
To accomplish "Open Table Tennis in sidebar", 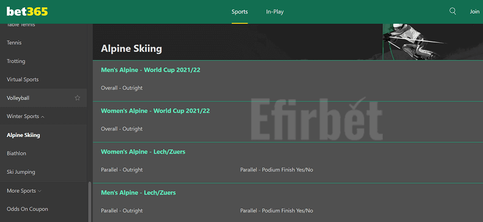I will pyautogui.click(x=21, y=24).
